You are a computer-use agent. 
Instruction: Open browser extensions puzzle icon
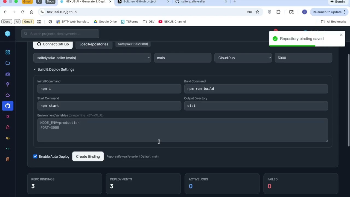(x=278, y=12)
